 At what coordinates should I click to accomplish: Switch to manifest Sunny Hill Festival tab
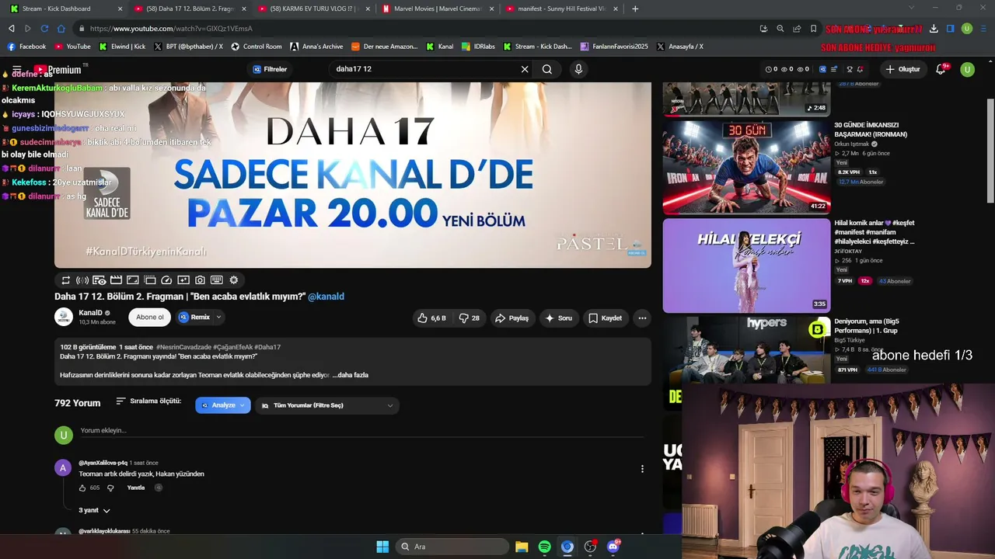tap(561, 9)
